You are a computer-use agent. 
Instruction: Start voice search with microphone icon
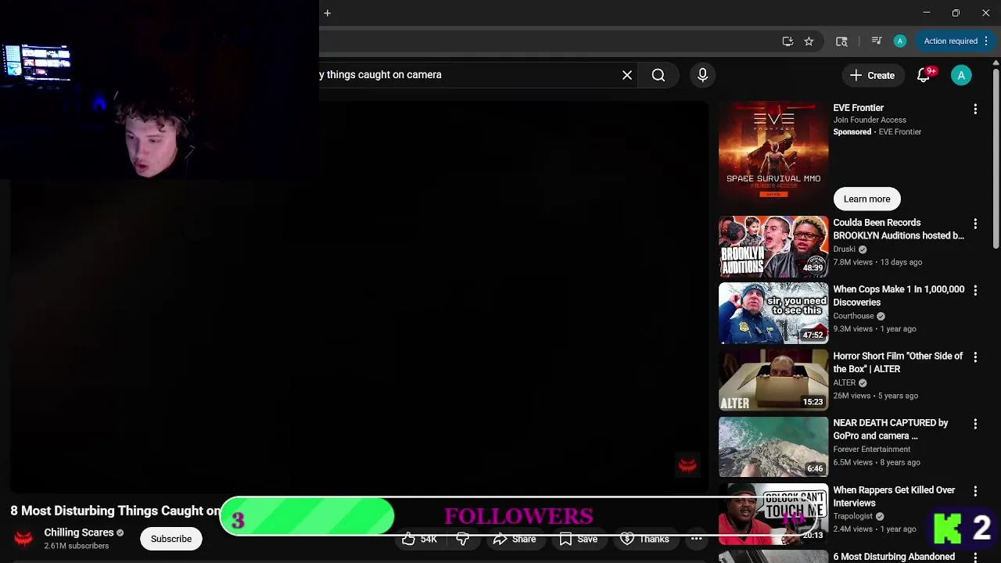[x=702, y=75]
